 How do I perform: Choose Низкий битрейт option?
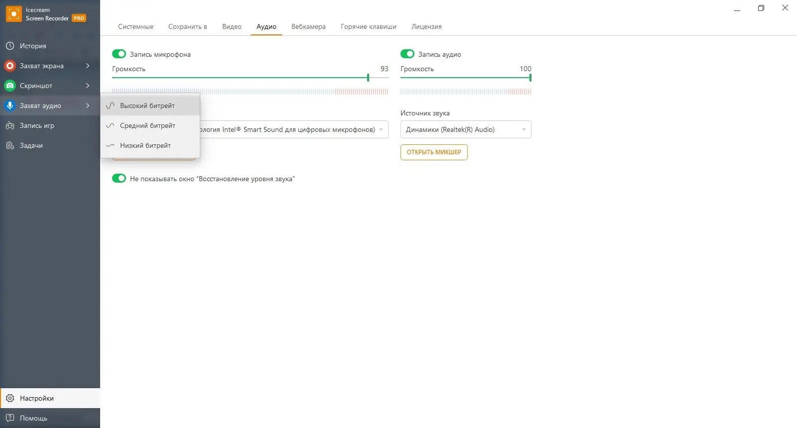pos(150,145)
